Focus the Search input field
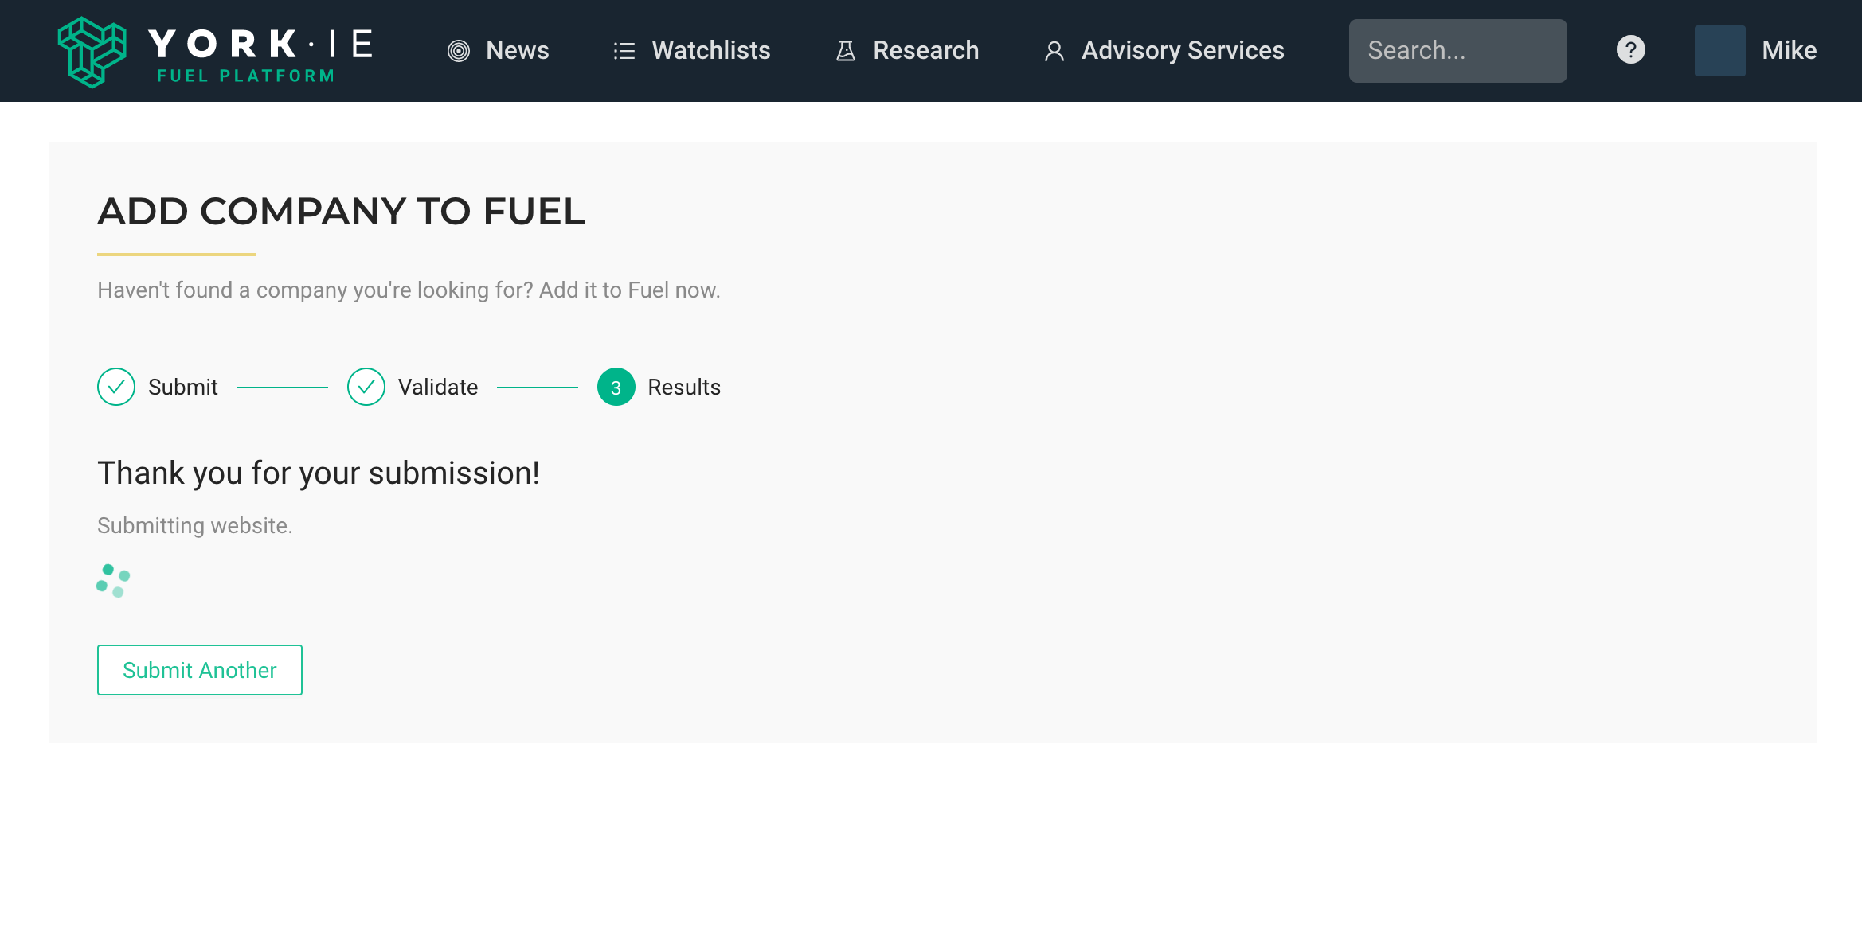Viewport: 1862px width, 931px height. tap(1457, 51)
